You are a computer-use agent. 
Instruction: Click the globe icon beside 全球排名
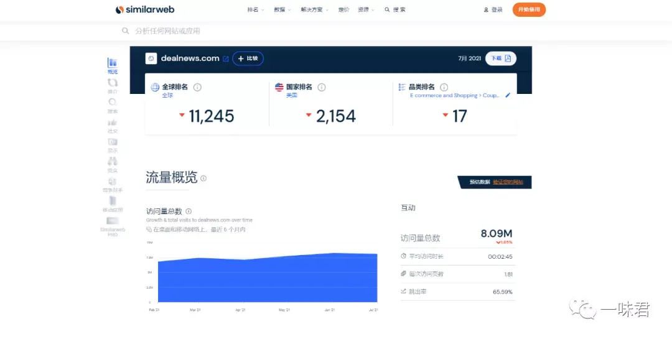[x=155, y=88]
